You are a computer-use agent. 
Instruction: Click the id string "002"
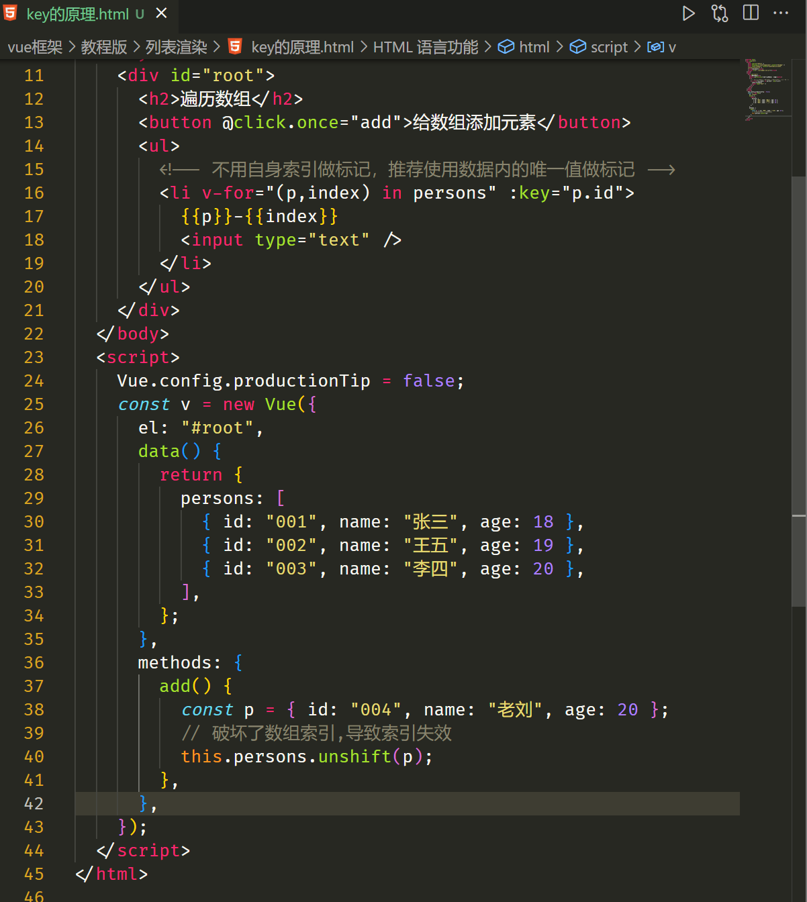(291, 545)
